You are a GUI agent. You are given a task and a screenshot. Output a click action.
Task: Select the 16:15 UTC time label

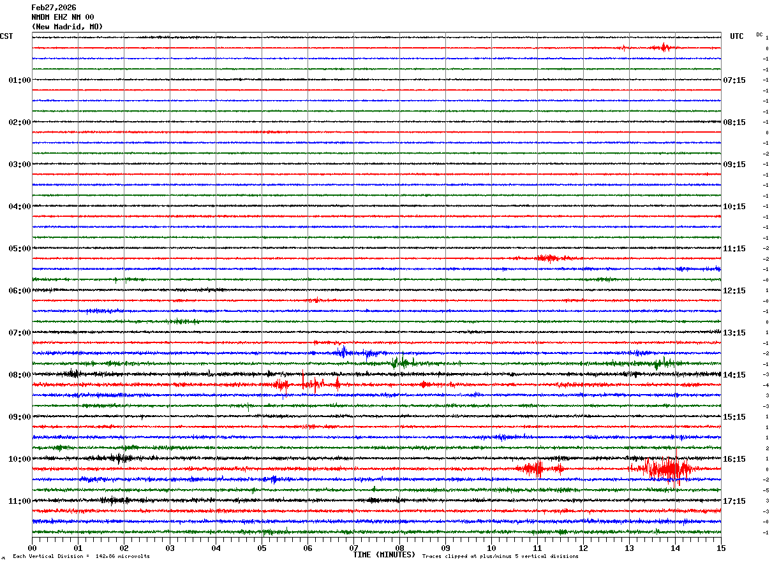coord(734,459)
